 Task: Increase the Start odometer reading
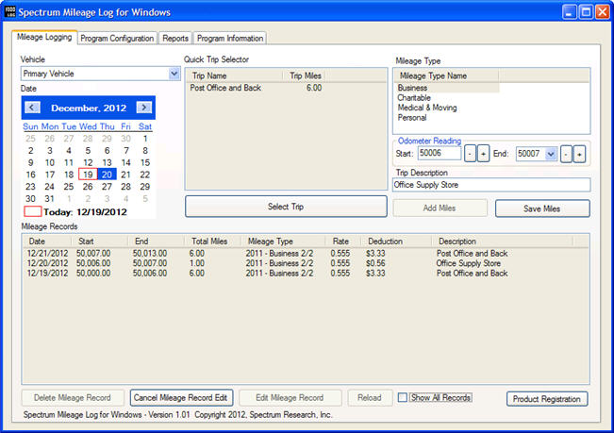(x=483, y=154)
